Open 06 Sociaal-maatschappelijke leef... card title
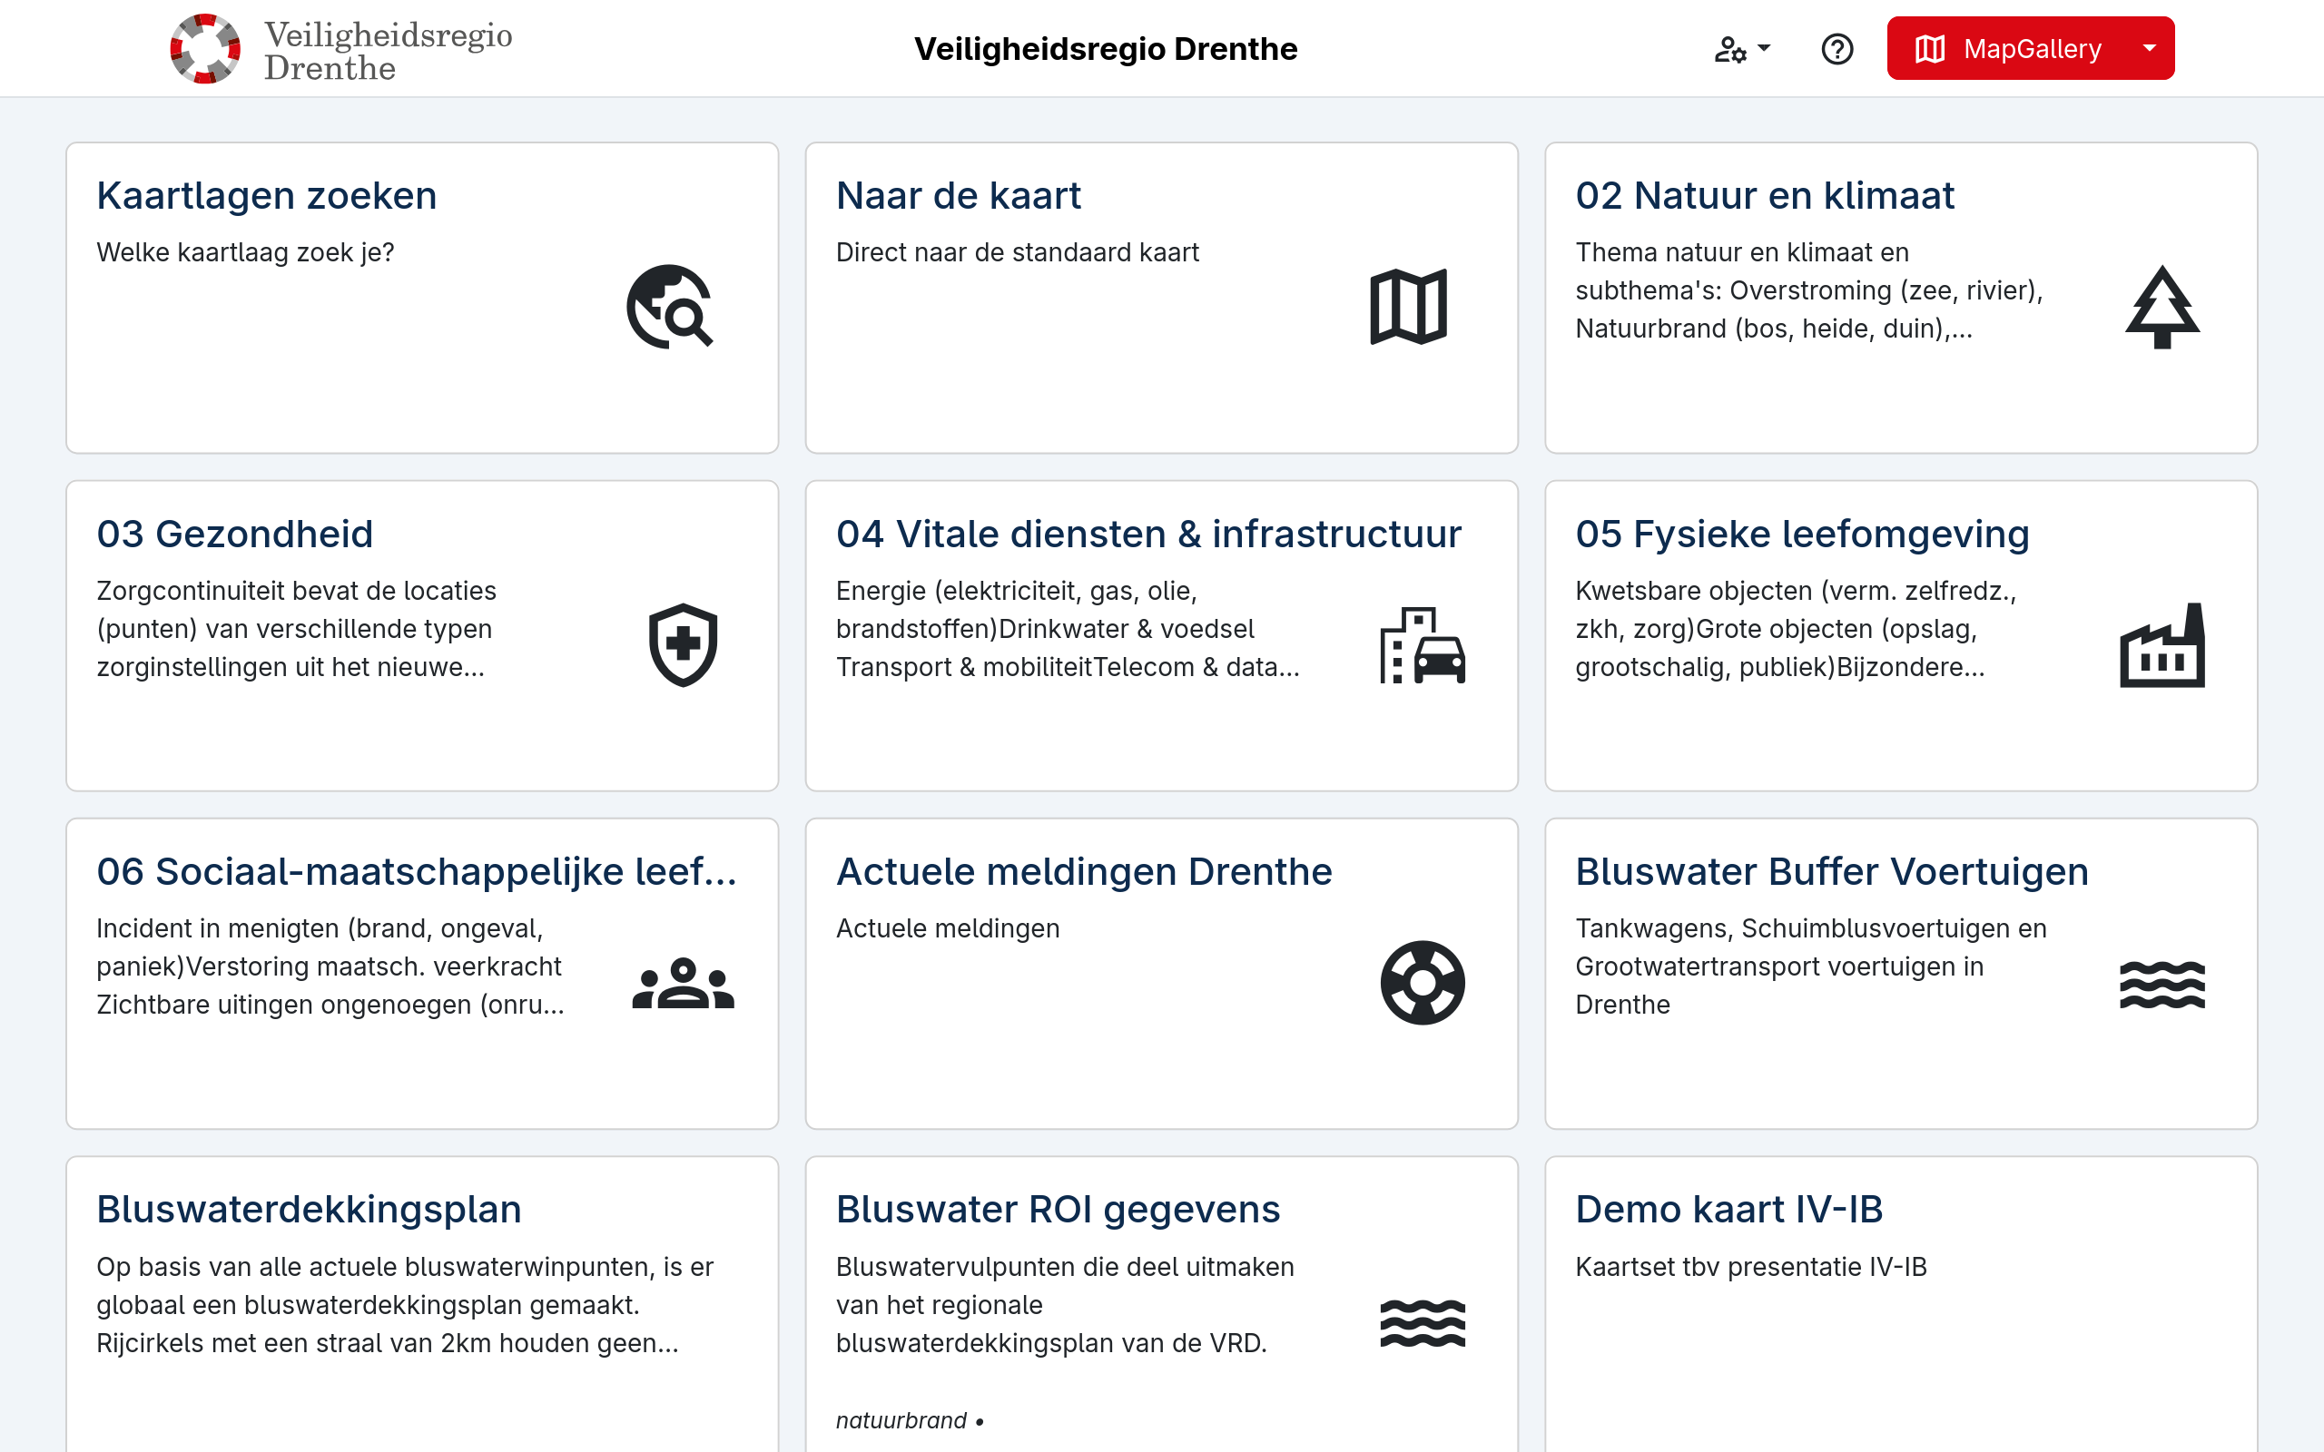2324x1452 pixels. [416, 872]
